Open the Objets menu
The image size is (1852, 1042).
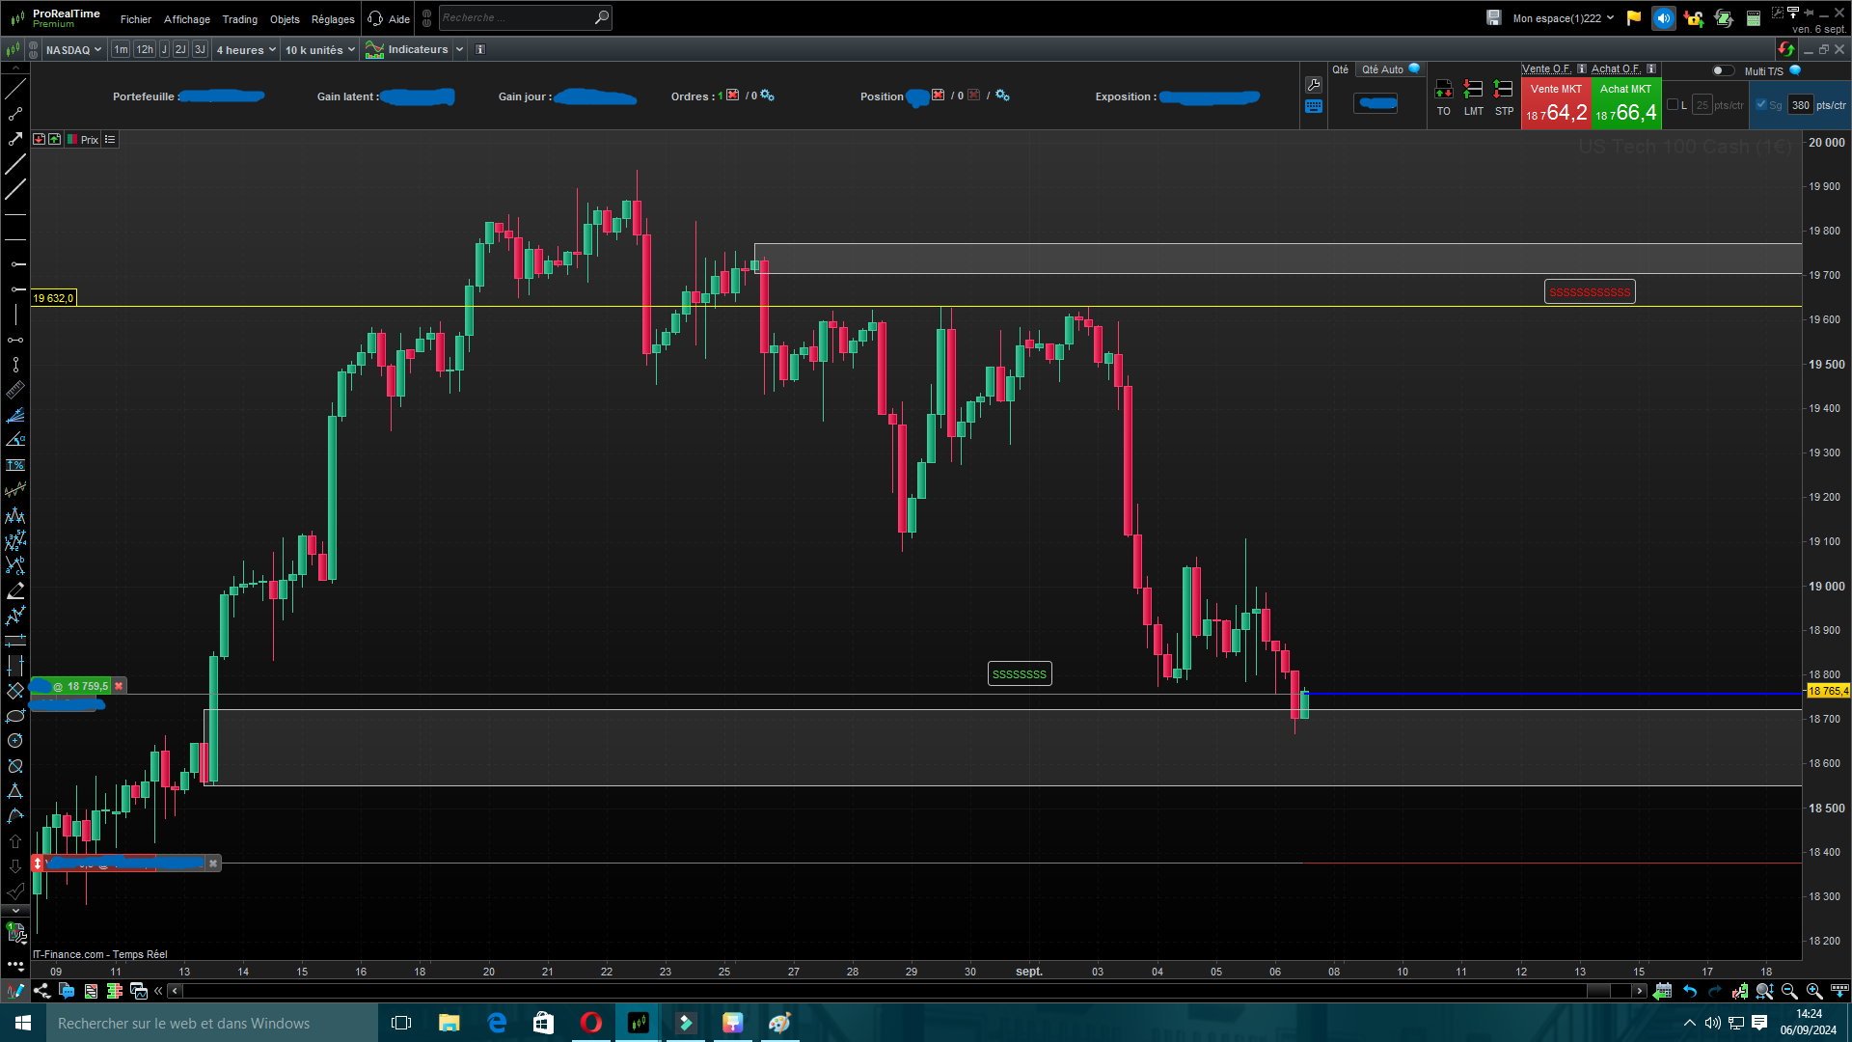(285, 19)
